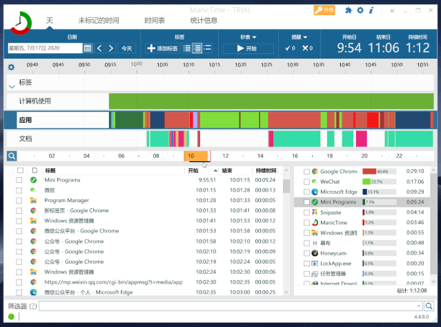
Task: Click the date field 星期五, 7月17日 2020
Action: click(45, 48)
